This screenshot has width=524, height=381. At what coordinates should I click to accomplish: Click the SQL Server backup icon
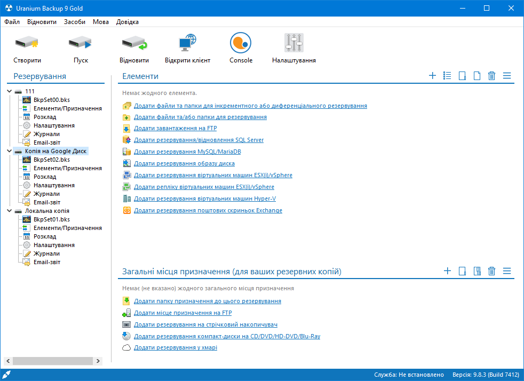[126, 140]
